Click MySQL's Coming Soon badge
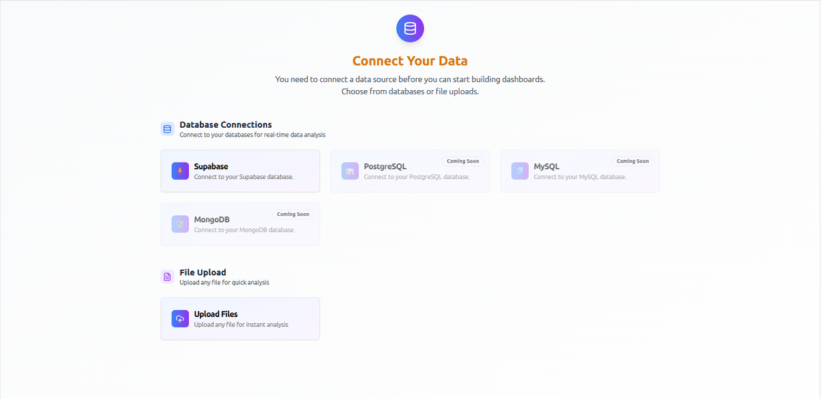 tap(633, 161)
